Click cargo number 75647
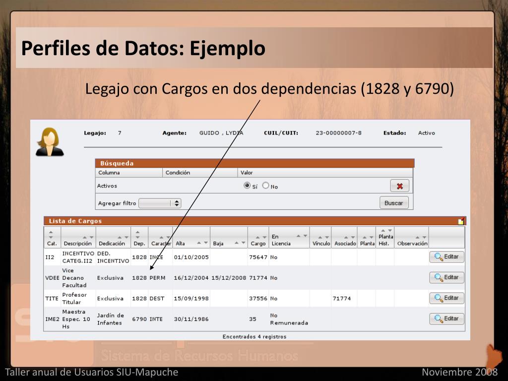Viewport: 508px width, 381px height. 258,257
